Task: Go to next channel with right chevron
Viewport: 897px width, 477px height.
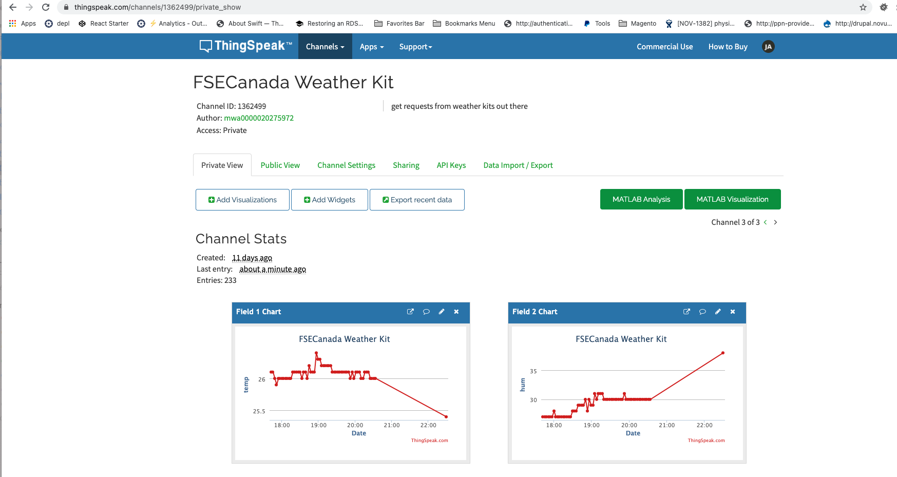Action: click(775, 222)
